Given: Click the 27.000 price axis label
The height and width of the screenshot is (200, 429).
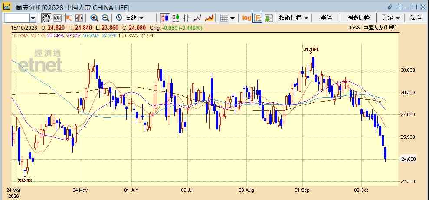Looking at the screenshot, I should 408,115.
